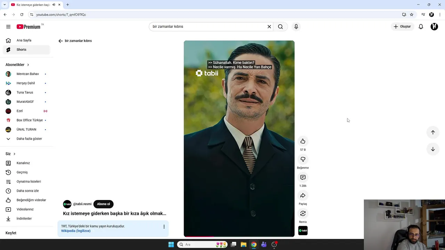This screenshot has width=445, height=250.
Task: Open the account avatar menu
Action: click(434, 27)
